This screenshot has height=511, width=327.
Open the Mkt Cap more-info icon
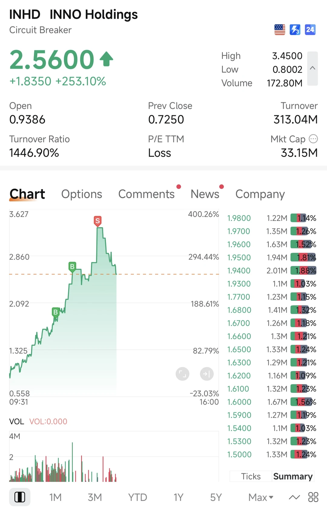(x=313, y=139)
